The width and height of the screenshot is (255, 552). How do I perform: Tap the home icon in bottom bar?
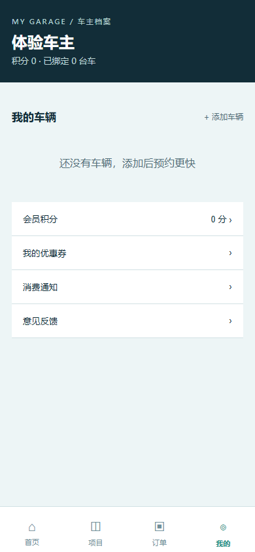pos(31,527)
